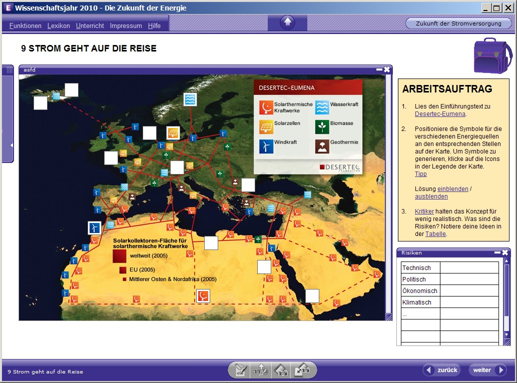Minimize the Risiken panel
The width and height of the screenshot is (517, 383).
(497, 252)
